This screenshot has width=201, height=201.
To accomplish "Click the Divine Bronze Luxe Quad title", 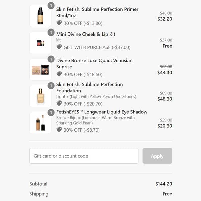I will [94, 60].
